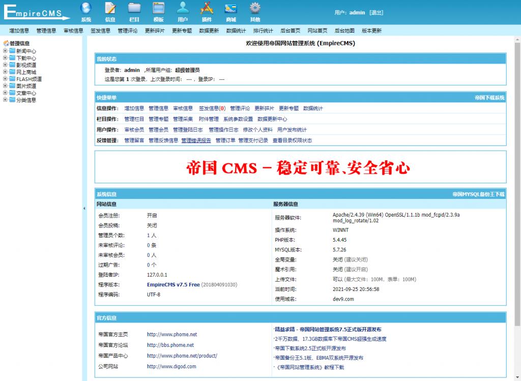Click the 模板 (Templates) icon
The height and width of the screenshot is (381, 521).
pos(158,11)
